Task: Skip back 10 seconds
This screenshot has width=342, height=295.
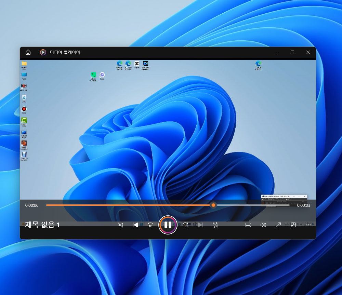Action: (150, 225)
